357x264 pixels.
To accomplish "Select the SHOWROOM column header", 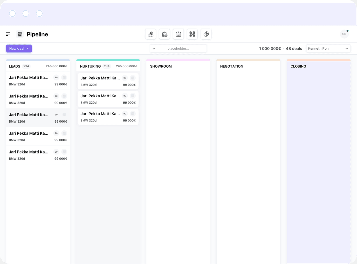I will point(161,66).
